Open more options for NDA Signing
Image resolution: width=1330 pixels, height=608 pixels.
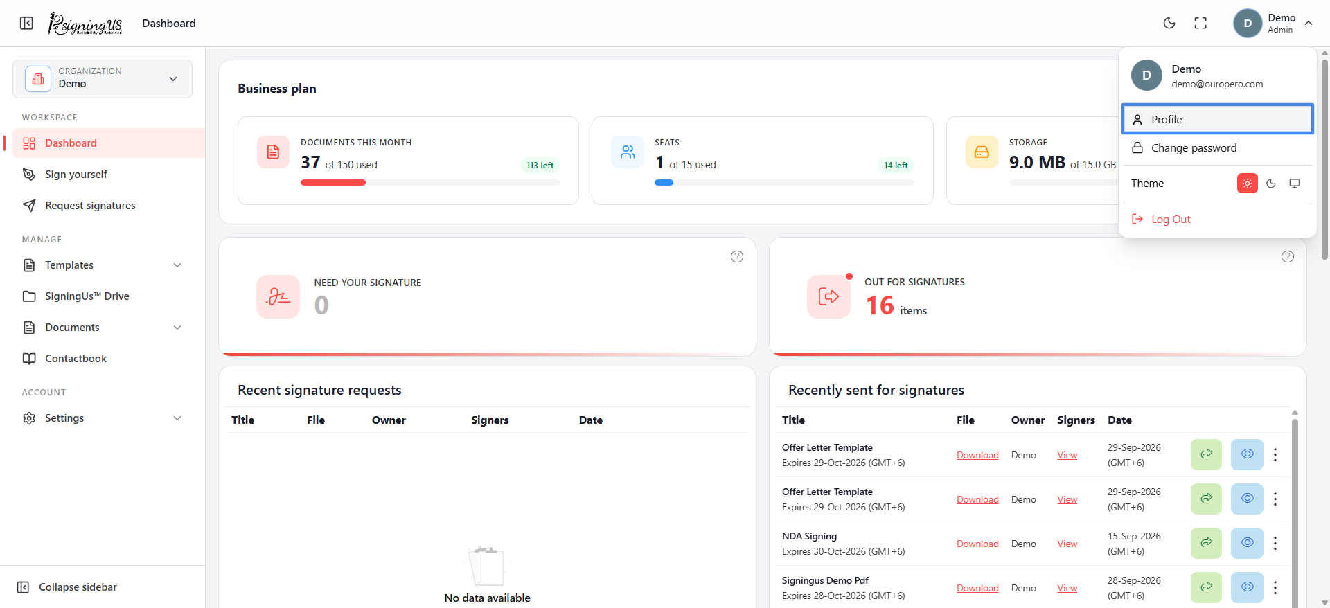tap(1275, 544)
